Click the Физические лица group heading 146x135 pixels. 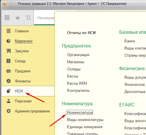(132, 68)
